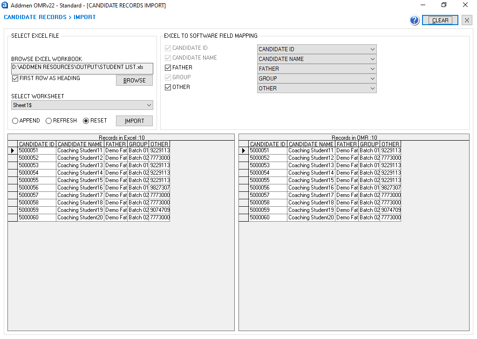This screenshot has width=477, height=339.
Task: Click the row pointer arrow in Excel grid
Action: [13, 151]
